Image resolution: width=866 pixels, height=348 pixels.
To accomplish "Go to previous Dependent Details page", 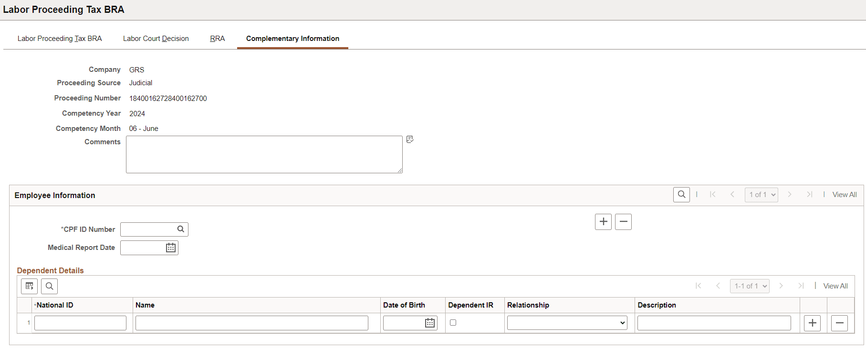I will pos(718,286).
